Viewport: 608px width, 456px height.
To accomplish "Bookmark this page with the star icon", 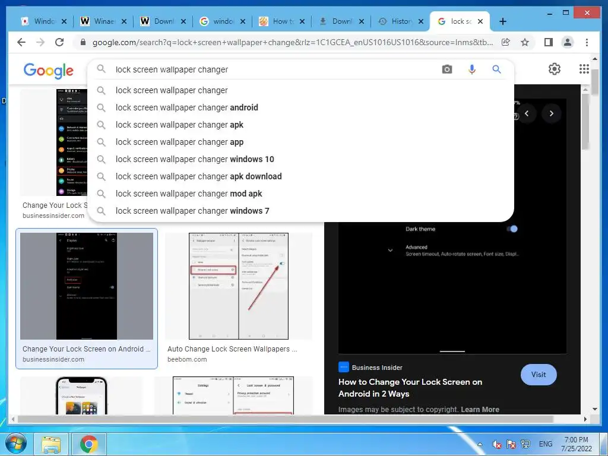I will (x=525, y=42).
